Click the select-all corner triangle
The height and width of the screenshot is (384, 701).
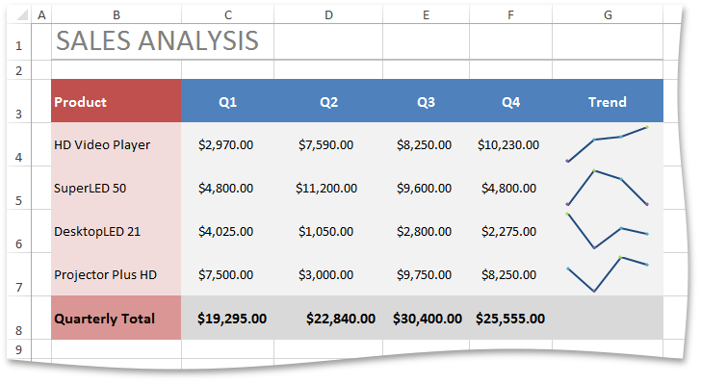[x=21, y=15]
